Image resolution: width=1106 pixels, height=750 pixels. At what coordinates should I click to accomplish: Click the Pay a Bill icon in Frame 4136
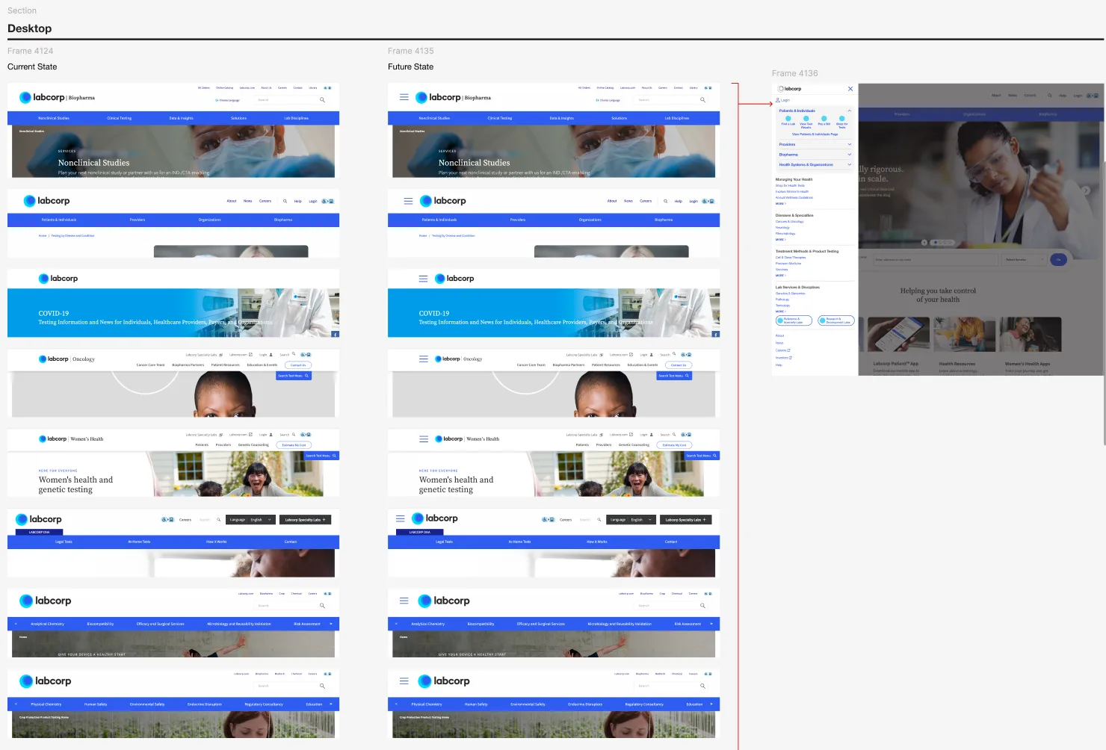(x=824, y=118)
